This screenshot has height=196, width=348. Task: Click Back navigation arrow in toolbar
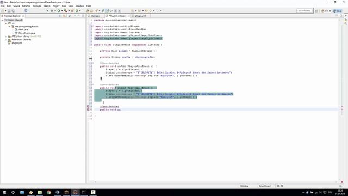[x=151, y=11]
